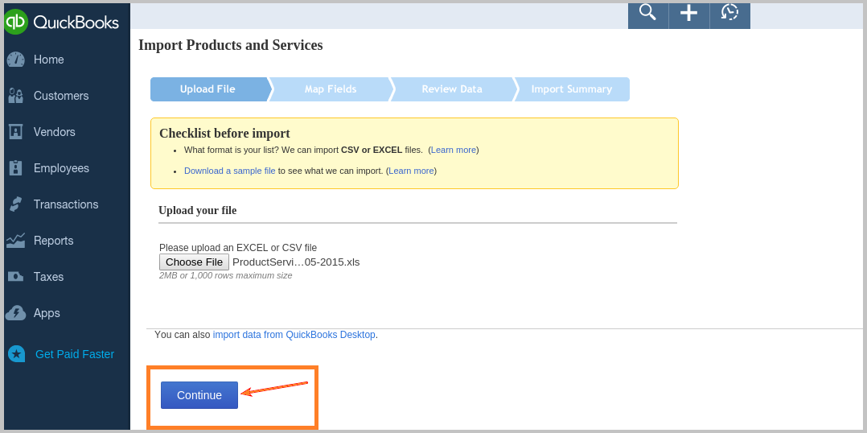
Task: Click the Reports chart icon
Action: tap(15, 241)
